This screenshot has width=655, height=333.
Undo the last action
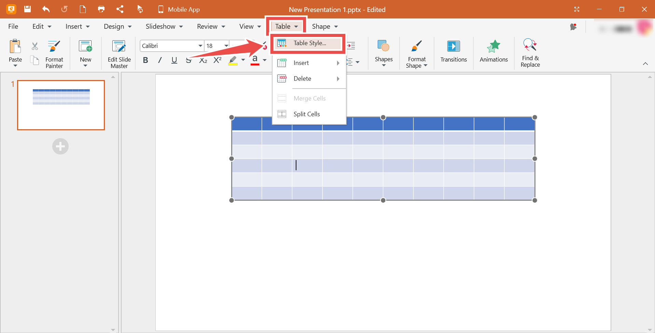pyautogui.click(x=46, y=9)
